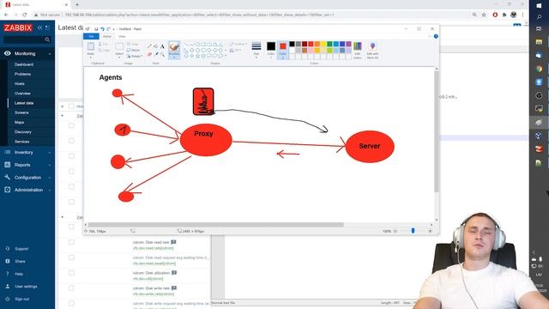Image resolution: width=549 pixels, height=309 pixels.
Task: Tick the checkbox for cdrom: Disk read rate
Action: [x=71, y=242]
